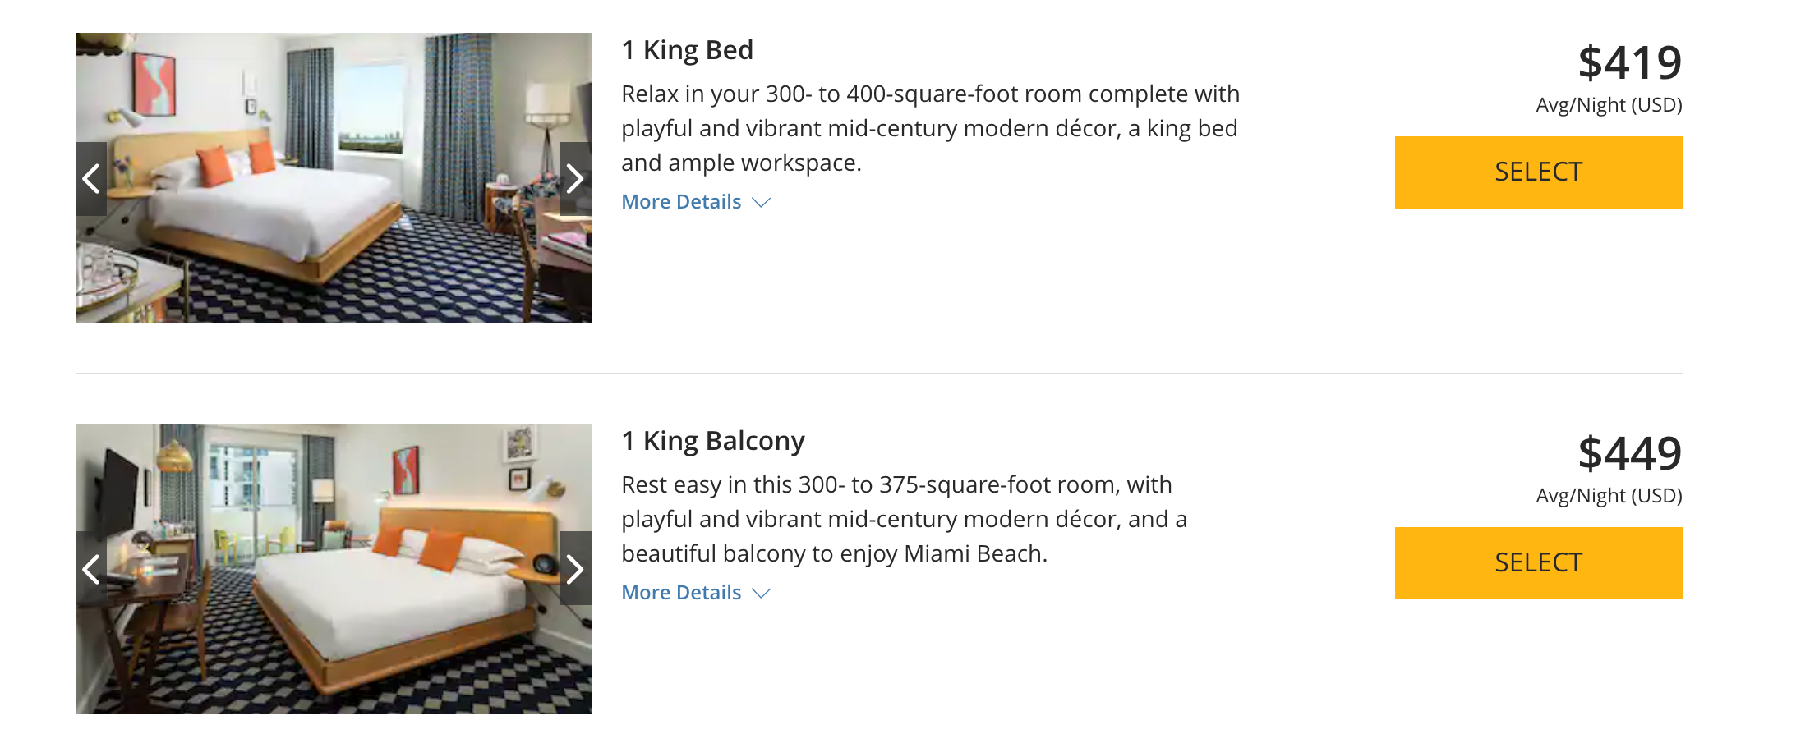Click the $419 price amount
Image resolution: width=1796 pixels, height=734 pixels.
tap(1629, 62)
